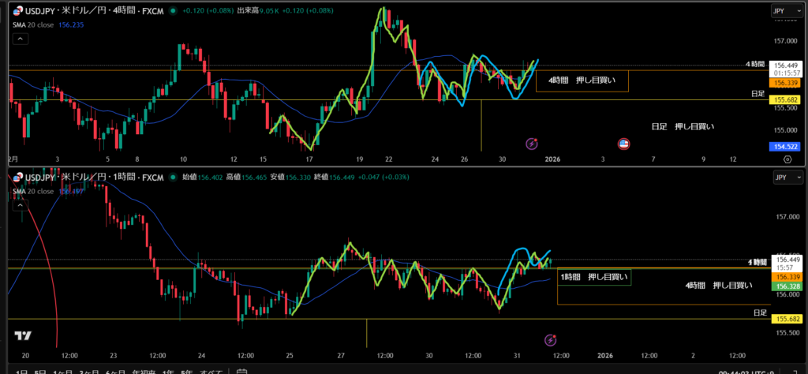Viewport: 808px width, 374px height.
Task: Select the 1年 time range tab
Action: tap(167, 371)
